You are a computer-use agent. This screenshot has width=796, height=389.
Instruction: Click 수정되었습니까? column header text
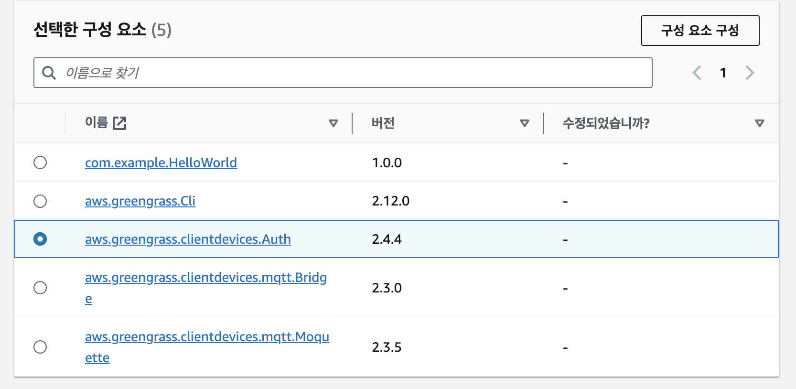[x=606, y=123]
